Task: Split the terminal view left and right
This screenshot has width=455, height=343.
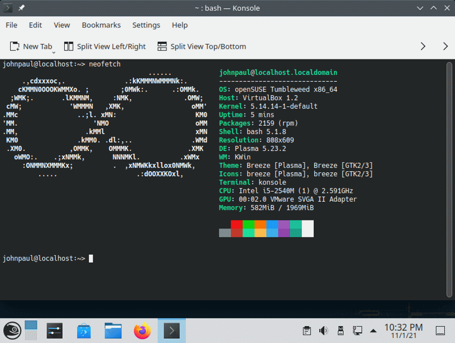Action: point(104,46)
